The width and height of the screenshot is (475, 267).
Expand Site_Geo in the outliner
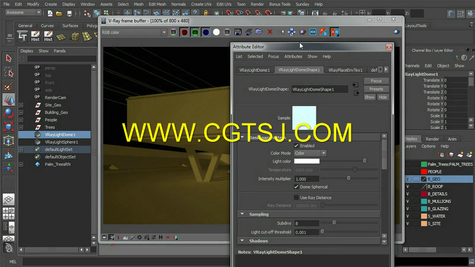[21, 105]
